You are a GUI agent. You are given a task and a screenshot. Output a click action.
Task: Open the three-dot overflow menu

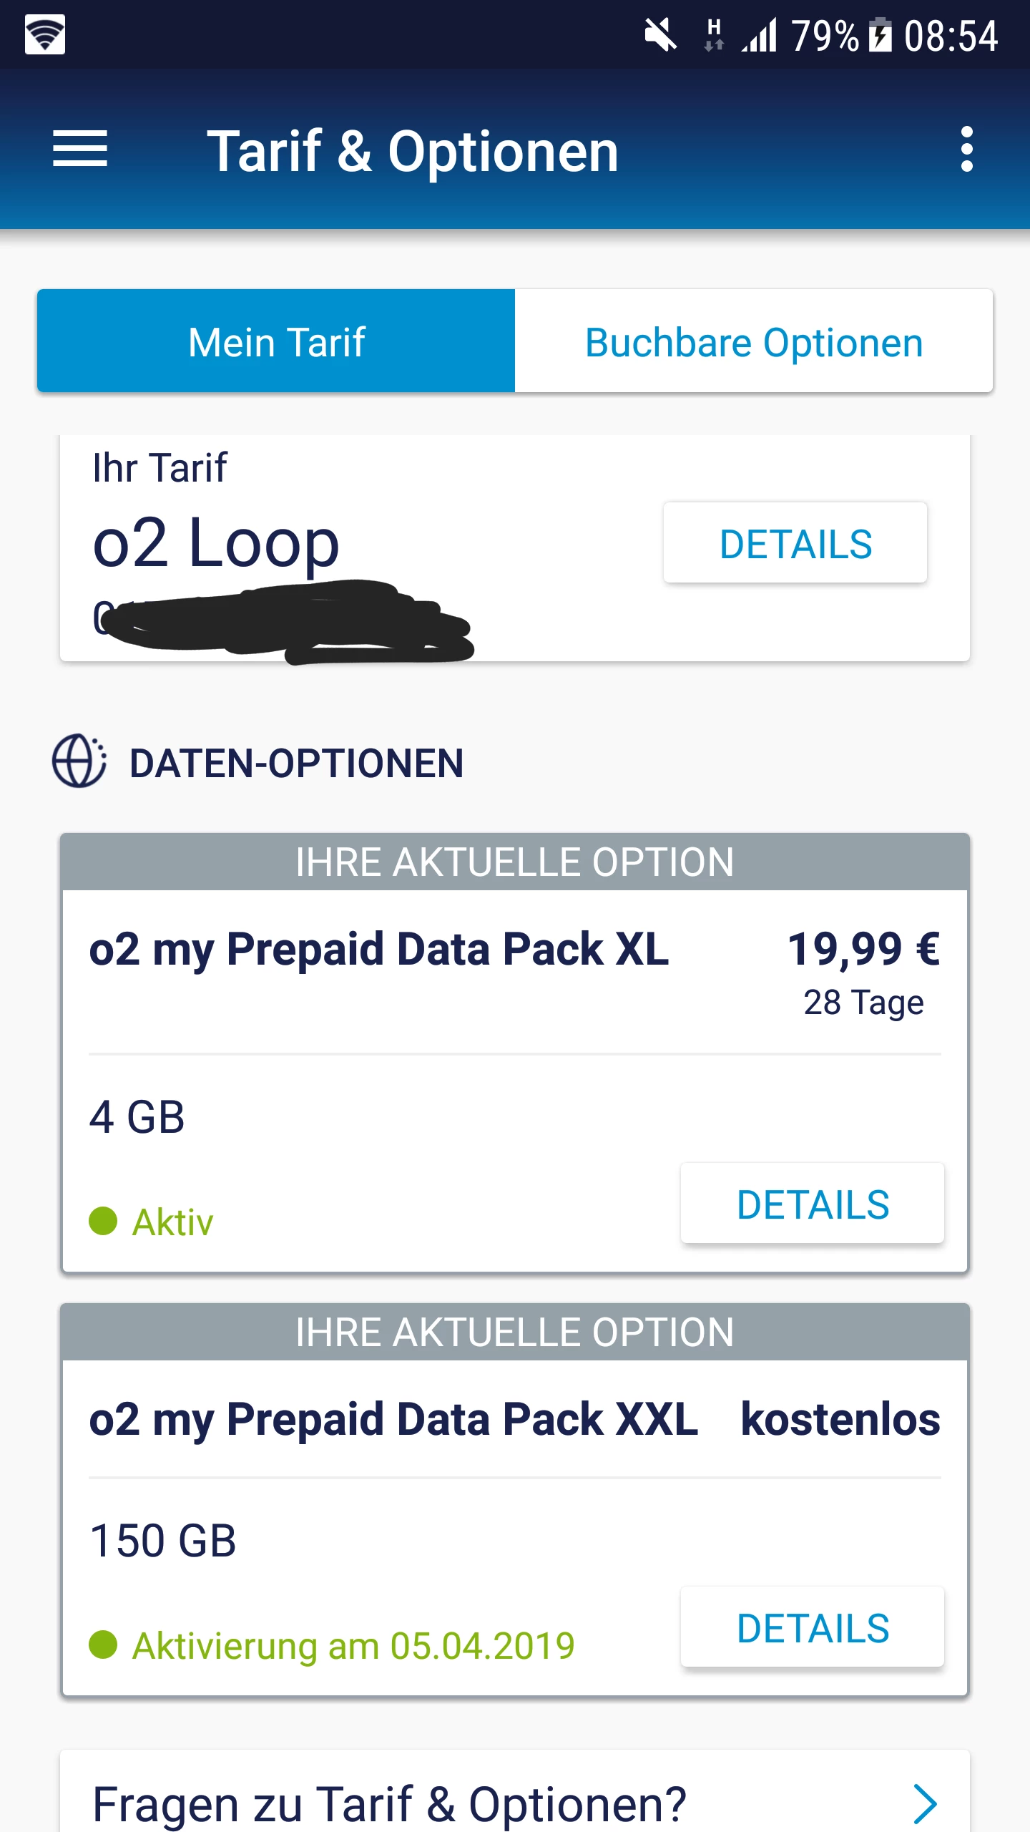point(966,150)
